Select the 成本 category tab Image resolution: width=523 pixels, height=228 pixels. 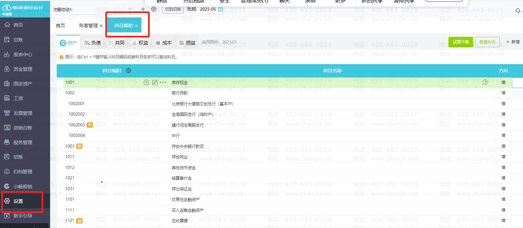(x=164, y=43)
